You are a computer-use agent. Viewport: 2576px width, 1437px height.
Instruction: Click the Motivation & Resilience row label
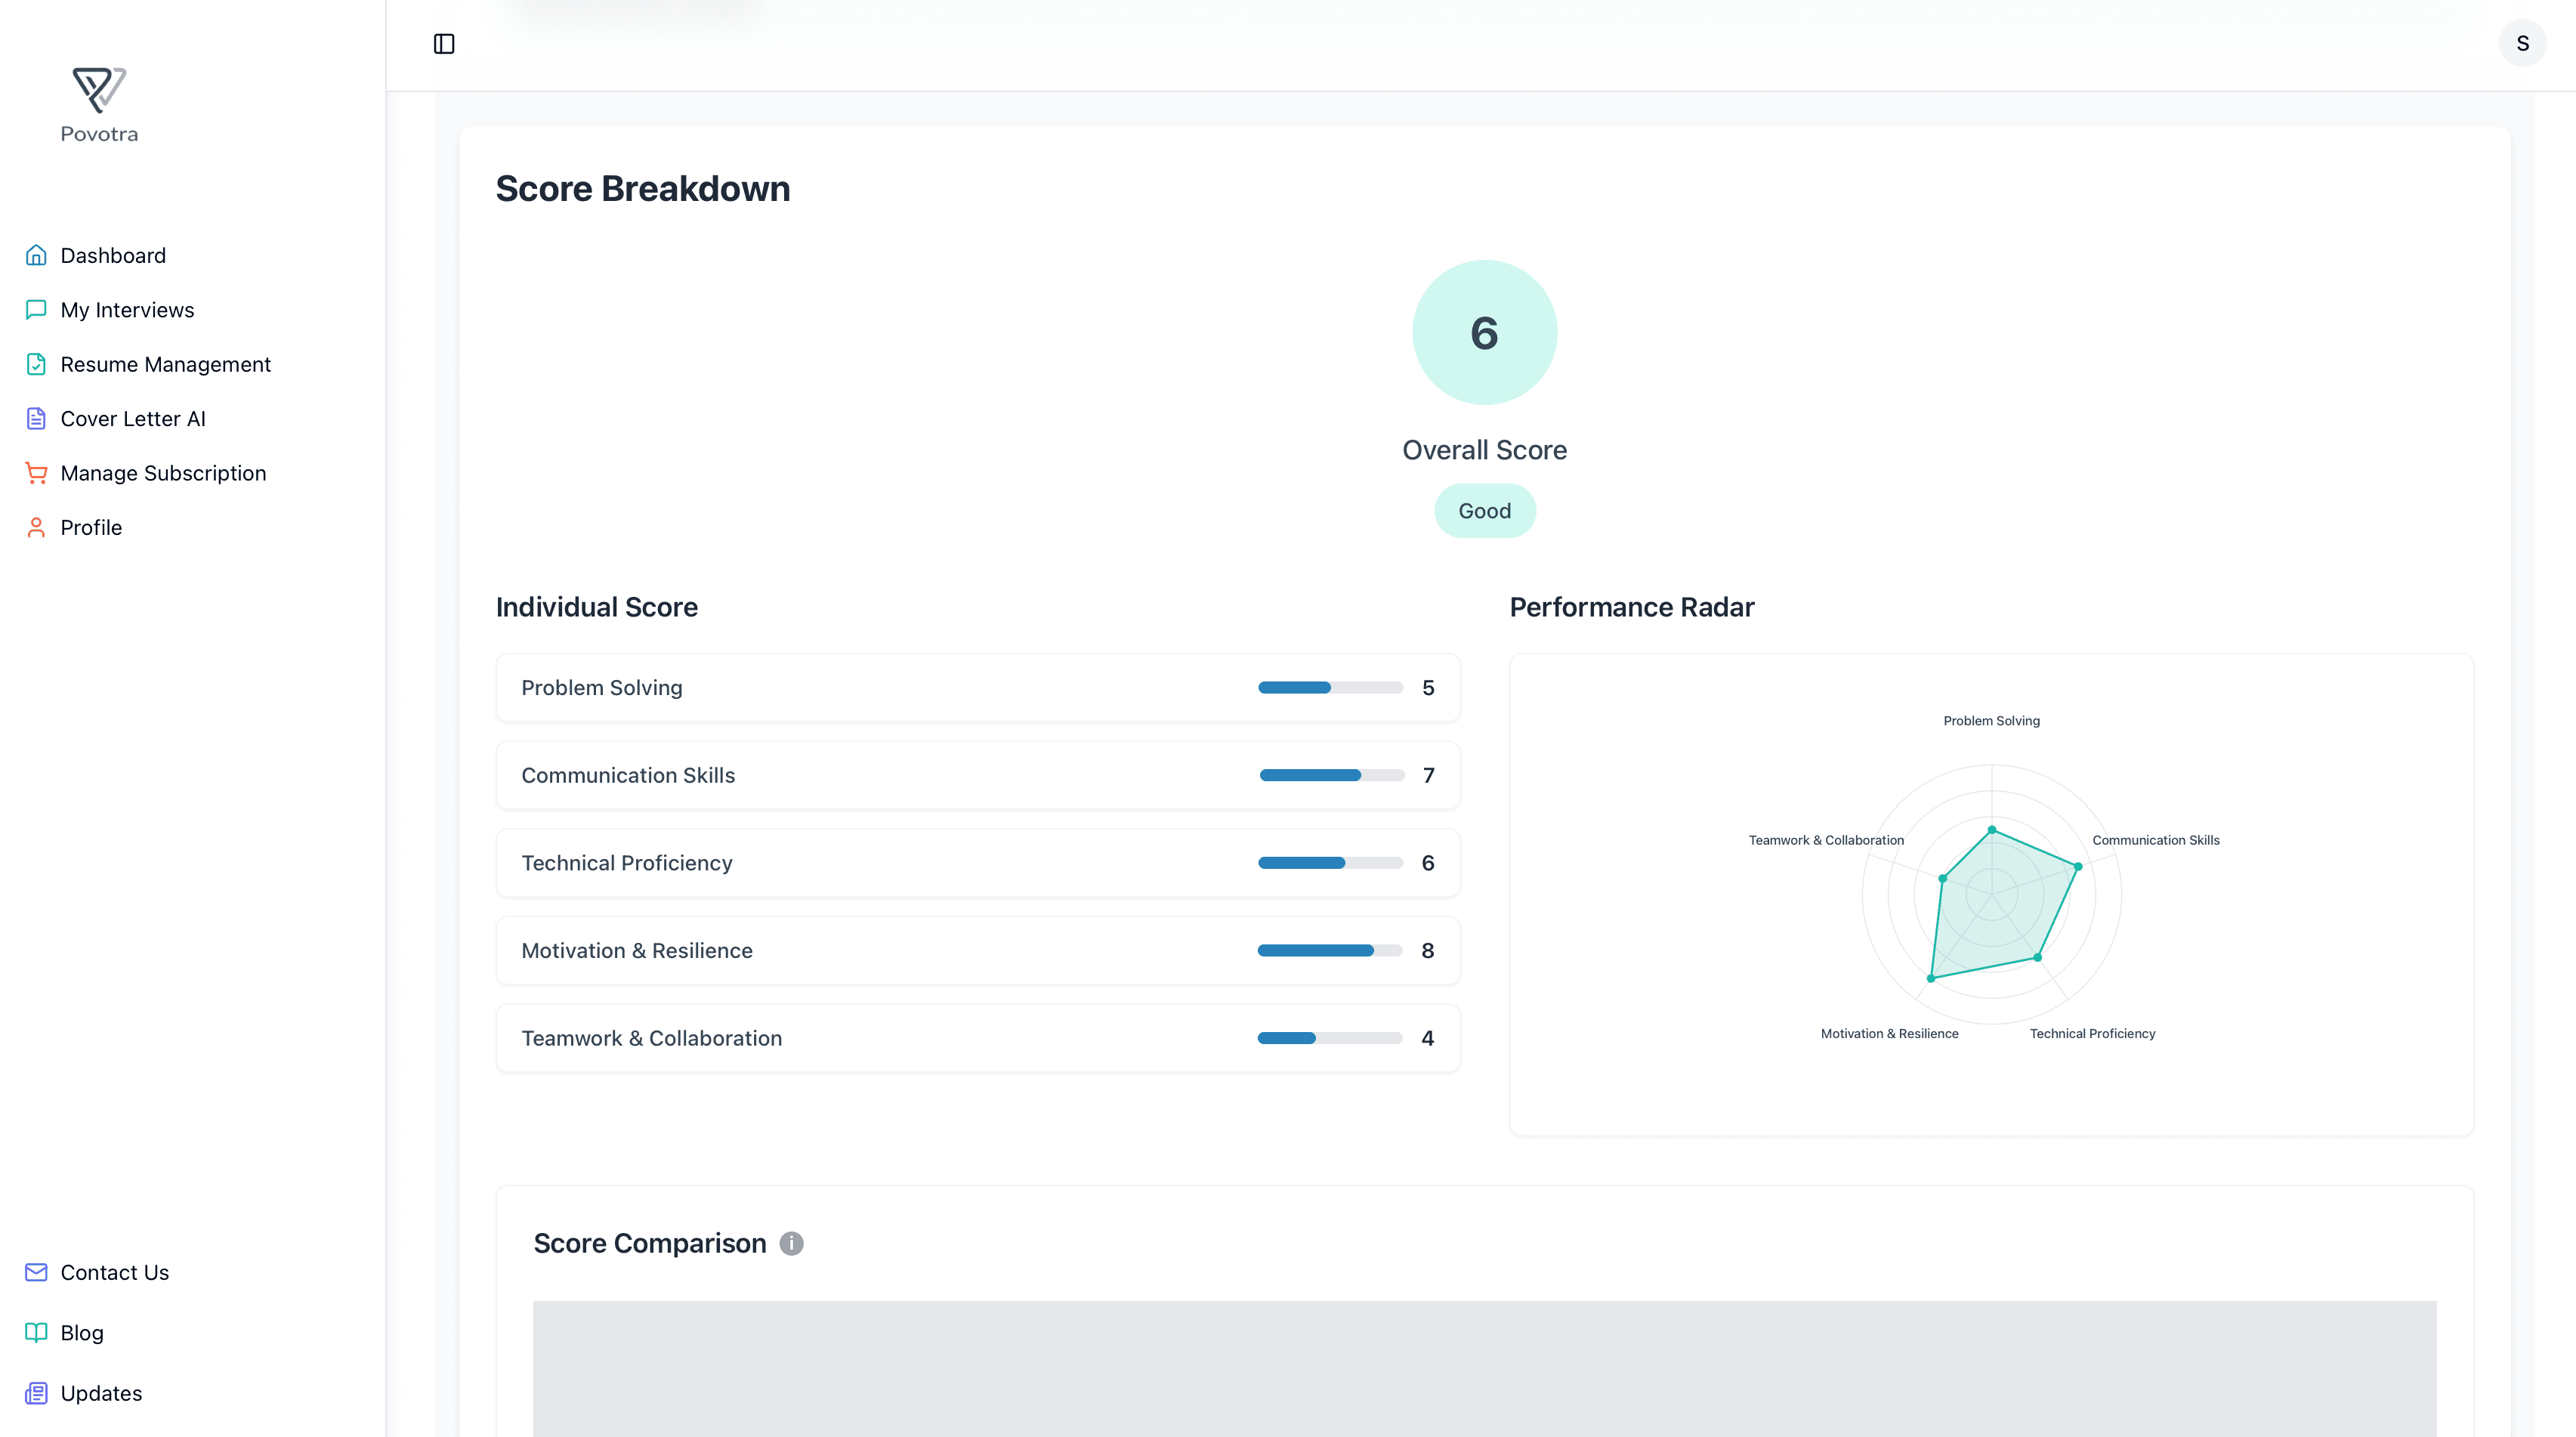(637, 950)
